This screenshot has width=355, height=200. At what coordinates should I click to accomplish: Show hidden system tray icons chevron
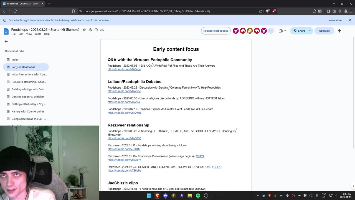(x=258, y=196)
